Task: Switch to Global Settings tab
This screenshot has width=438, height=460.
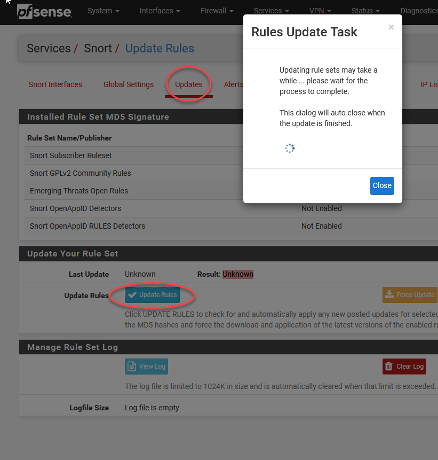Action: coord(129,84)
